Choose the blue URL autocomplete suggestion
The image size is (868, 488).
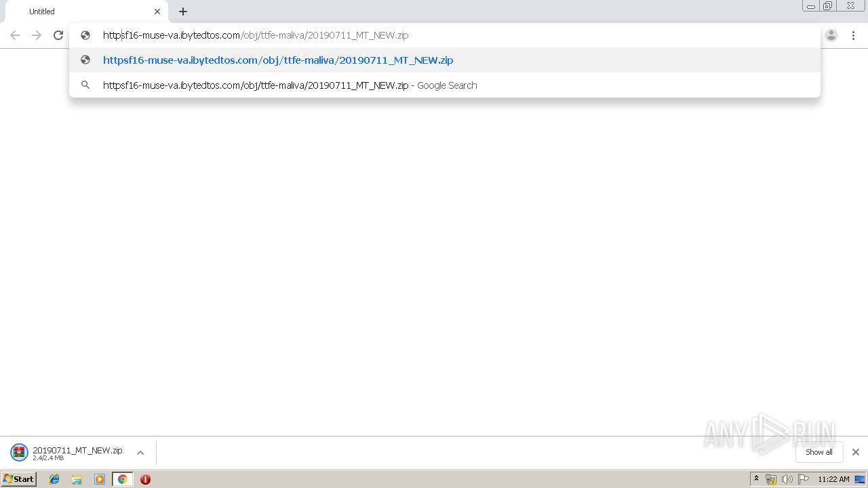pos(445,60)
